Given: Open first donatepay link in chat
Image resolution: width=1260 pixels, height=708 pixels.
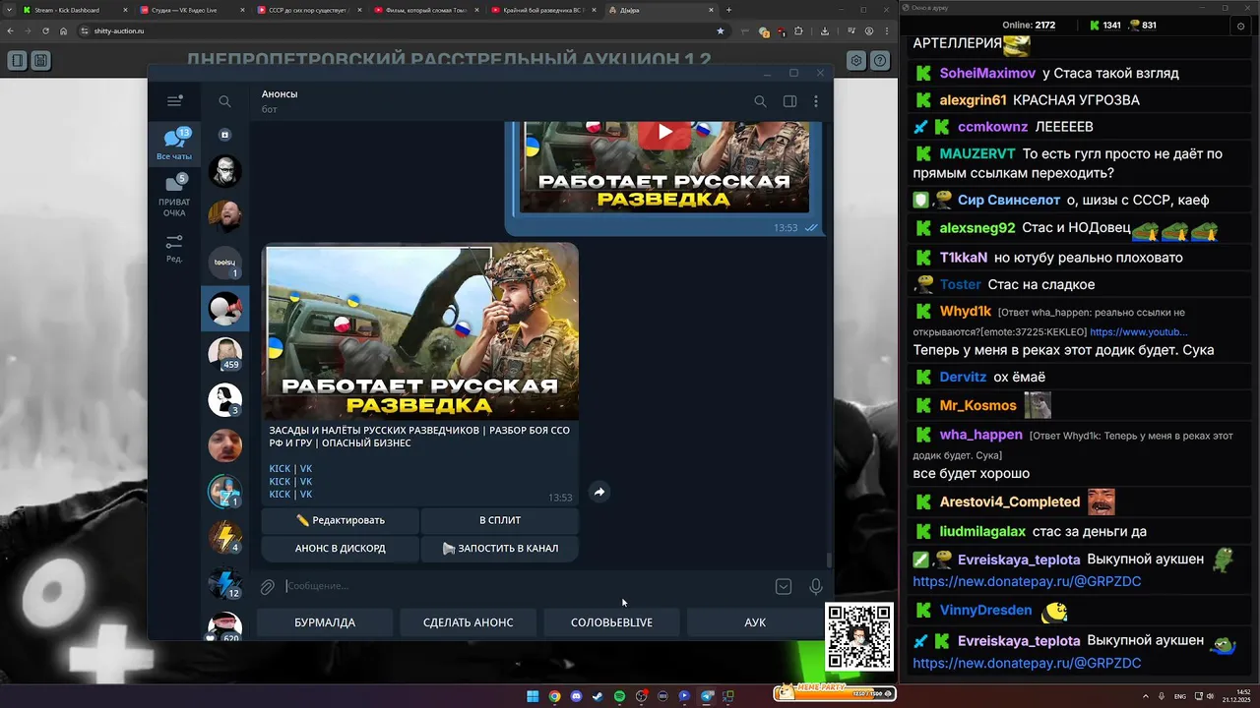Looking at the screenshot, I should tap(1027, 581).
